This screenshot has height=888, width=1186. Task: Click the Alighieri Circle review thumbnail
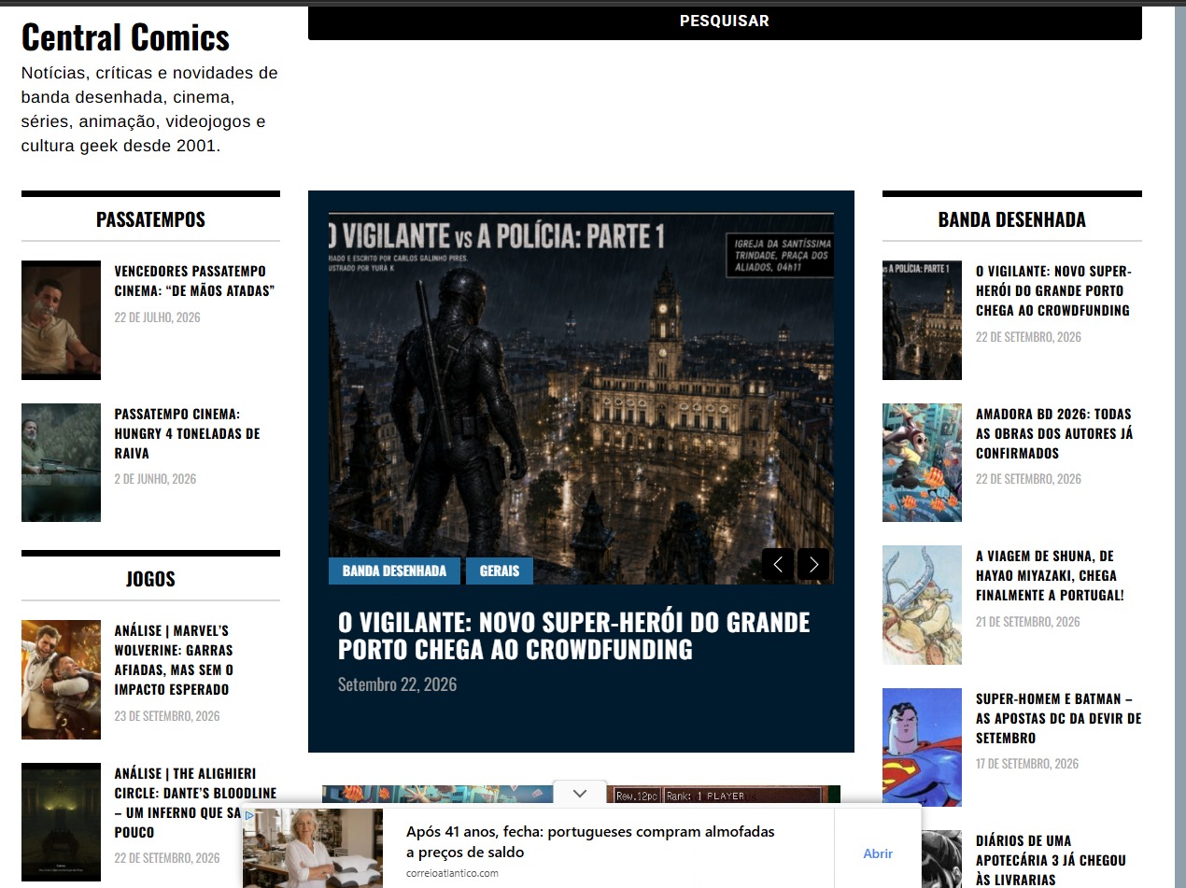[61, 822]
